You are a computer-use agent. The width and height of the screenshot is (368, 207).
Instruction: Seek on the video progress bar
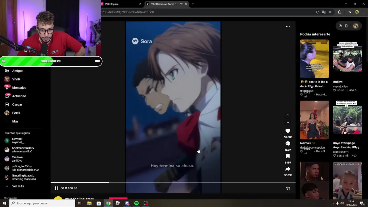click(x=173, y=183)
